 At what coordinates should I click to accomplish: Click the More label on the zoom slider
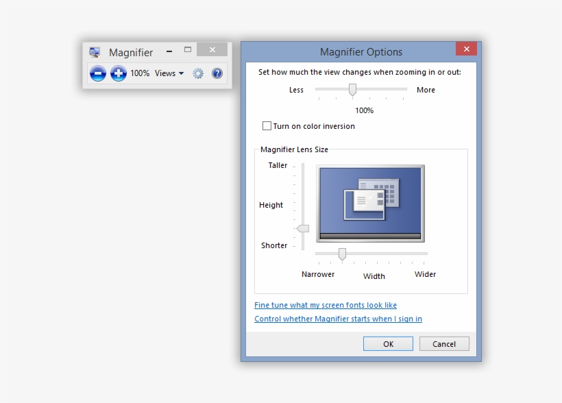(425, 90)
